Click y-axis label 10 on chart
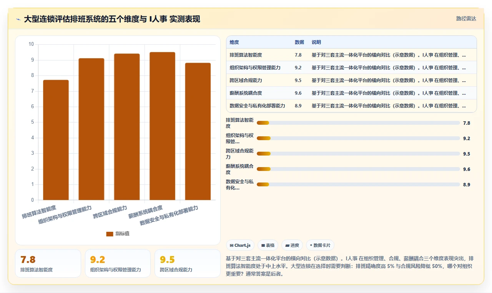This screenshot has width=492, height=293. click(32, 44)
